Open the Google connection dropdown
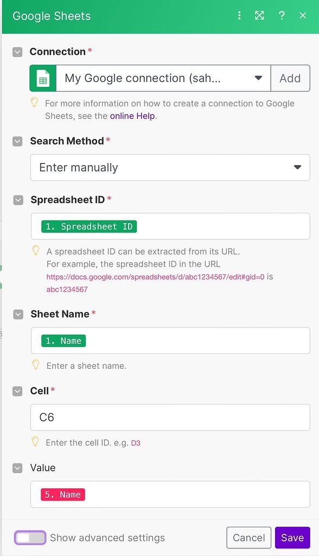The image size is (319, 556). 259,78
